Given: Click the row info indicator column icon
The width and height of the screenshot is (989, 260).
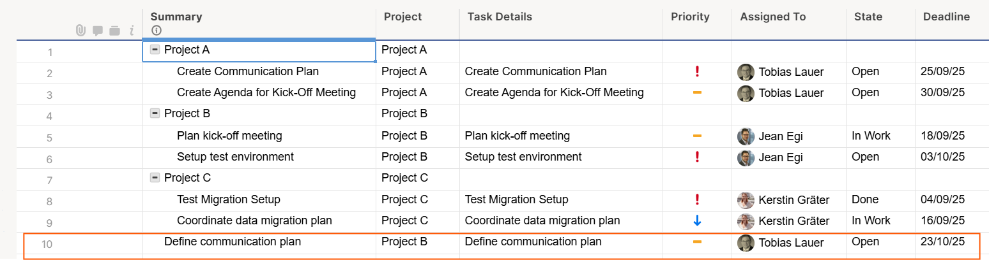Looking at the screenshot, I should click(x=132, y=30).
